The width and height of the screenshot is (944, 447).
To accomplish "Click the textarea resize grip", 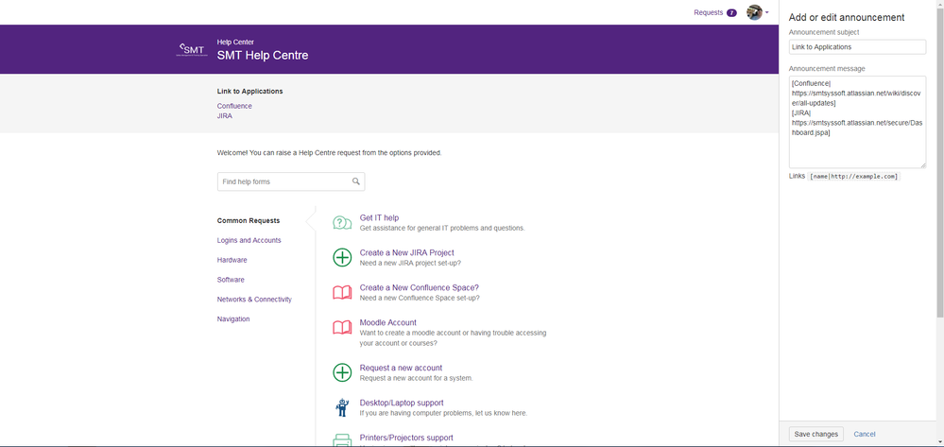I will pos(923,165).
